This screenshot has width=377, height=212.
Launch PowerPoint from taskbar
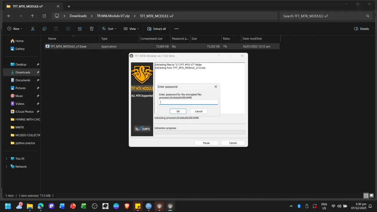pos(73,206)
